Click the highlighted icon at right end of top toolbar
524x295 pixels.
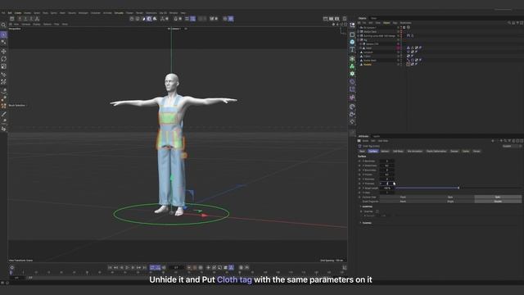pyautogui.click(x=231, y=19)
